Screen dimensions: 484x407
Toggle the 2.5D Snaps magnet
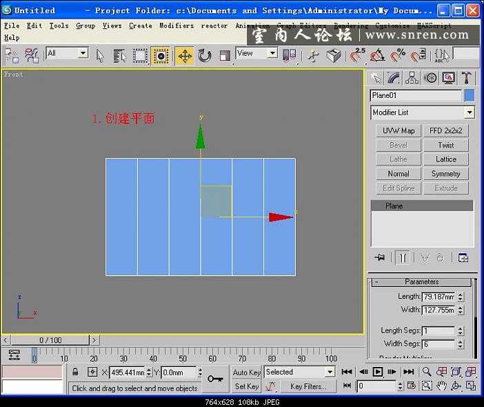tap(357, 56)
